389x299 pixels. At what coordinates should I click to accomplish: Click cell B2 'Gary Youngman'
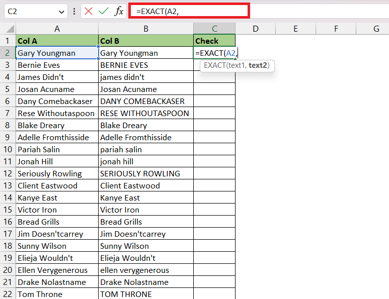pos(146,53)
